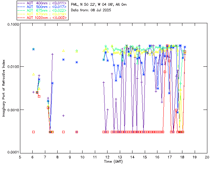
Task: Click the x-axis tick label 20
Action: [207, 157]
